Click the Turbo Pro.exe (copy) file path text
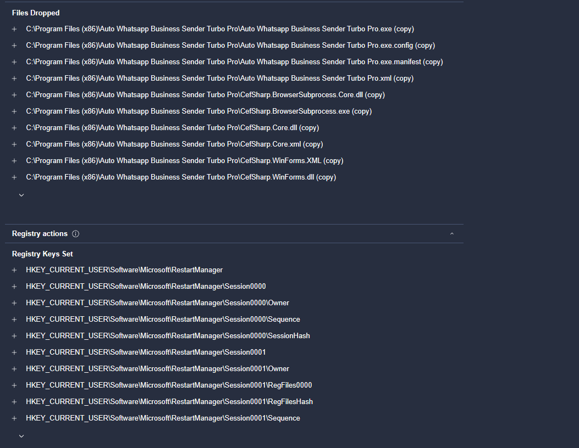579x448 pixels. click(220, 29)
